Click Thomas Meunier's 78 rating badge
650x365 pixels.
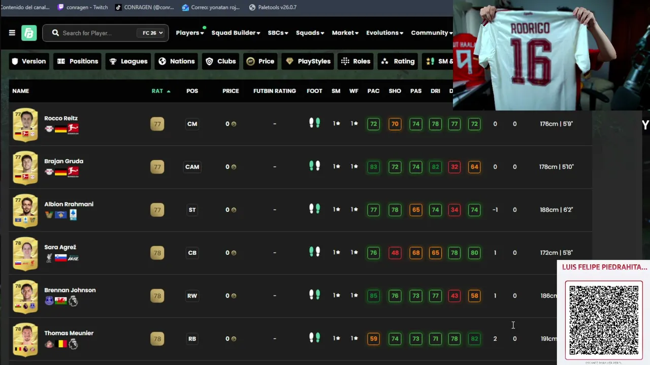[157, 339]
